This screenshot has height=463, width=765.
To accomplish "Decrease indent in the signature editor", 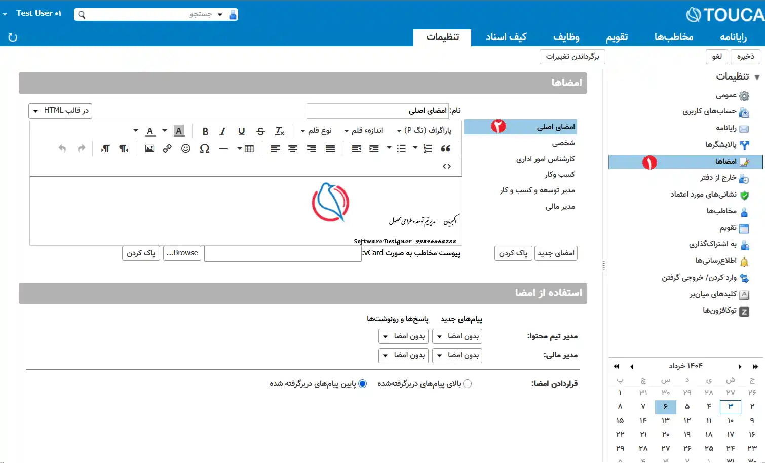I will click(x=356, y=148).
